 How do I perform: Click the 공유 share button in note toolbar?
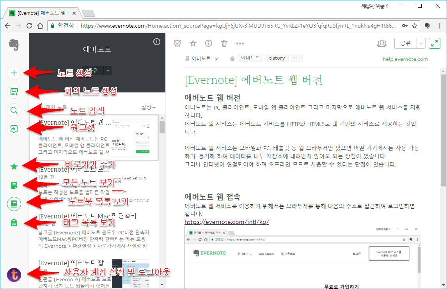tap(405, 43)
